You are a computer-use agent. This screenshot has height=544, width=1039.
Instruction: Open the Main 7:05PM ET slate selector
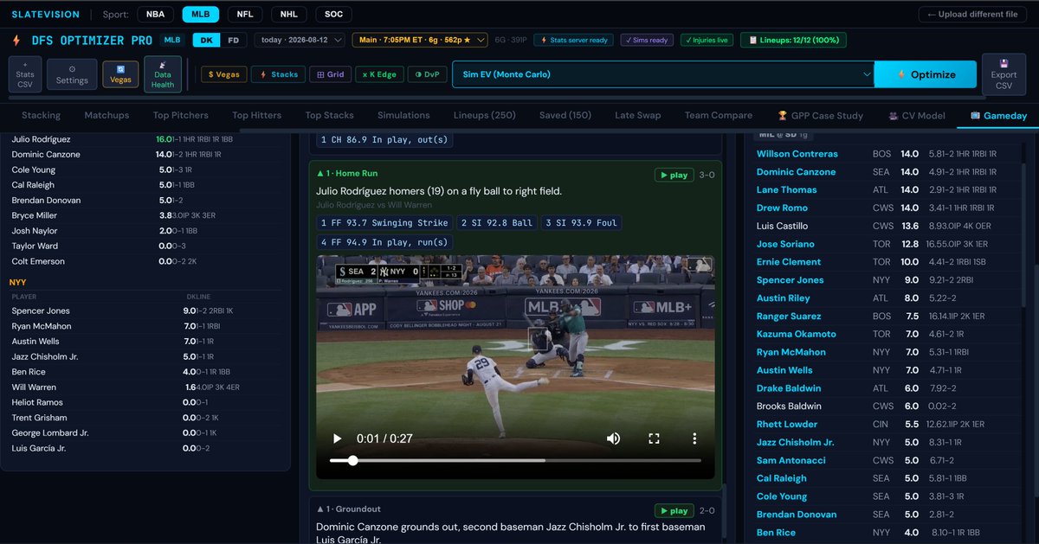point(420,40)
